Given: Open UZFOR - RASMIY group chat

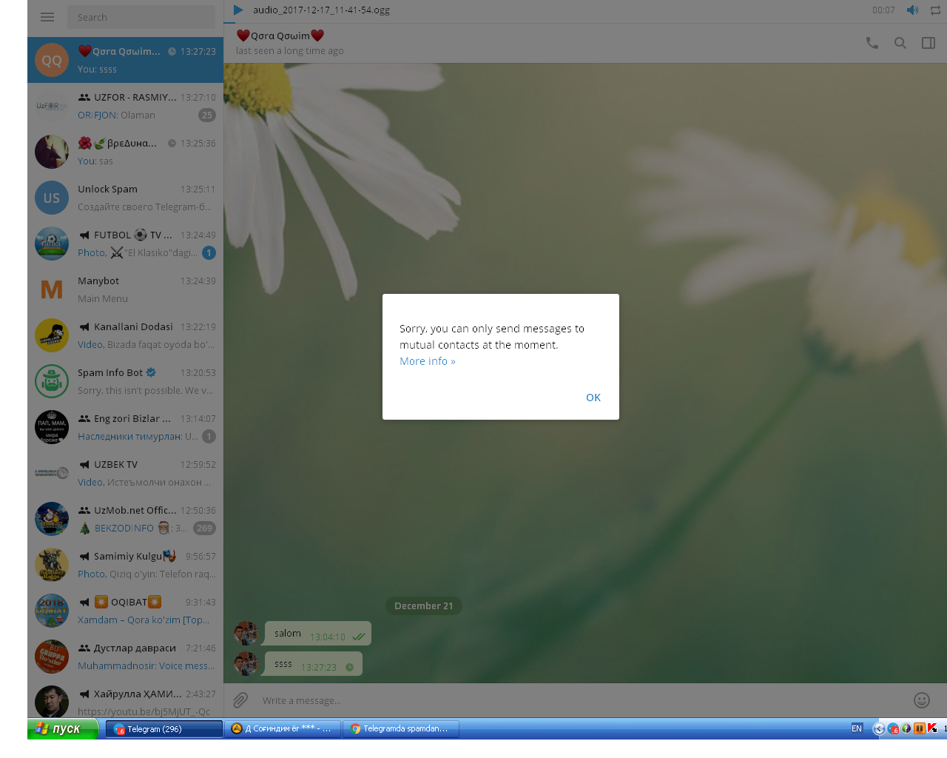Looking at the screenshot, I should click(x=126, y=106).
